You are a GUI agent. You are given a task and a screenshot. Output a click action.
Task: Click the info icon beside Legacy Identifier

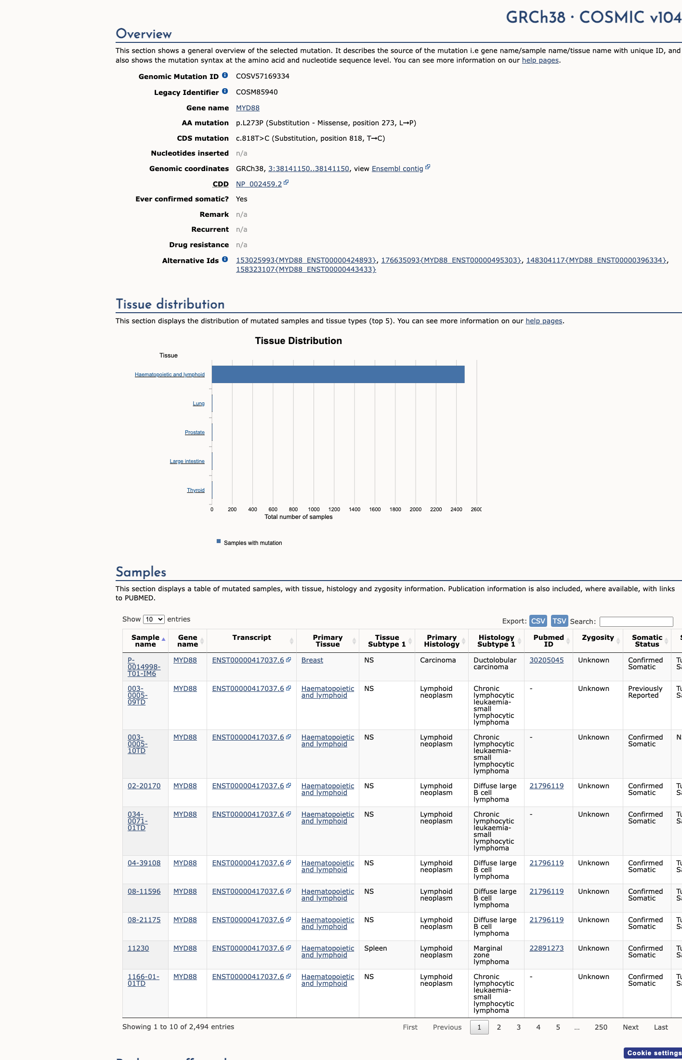[225, 92]
